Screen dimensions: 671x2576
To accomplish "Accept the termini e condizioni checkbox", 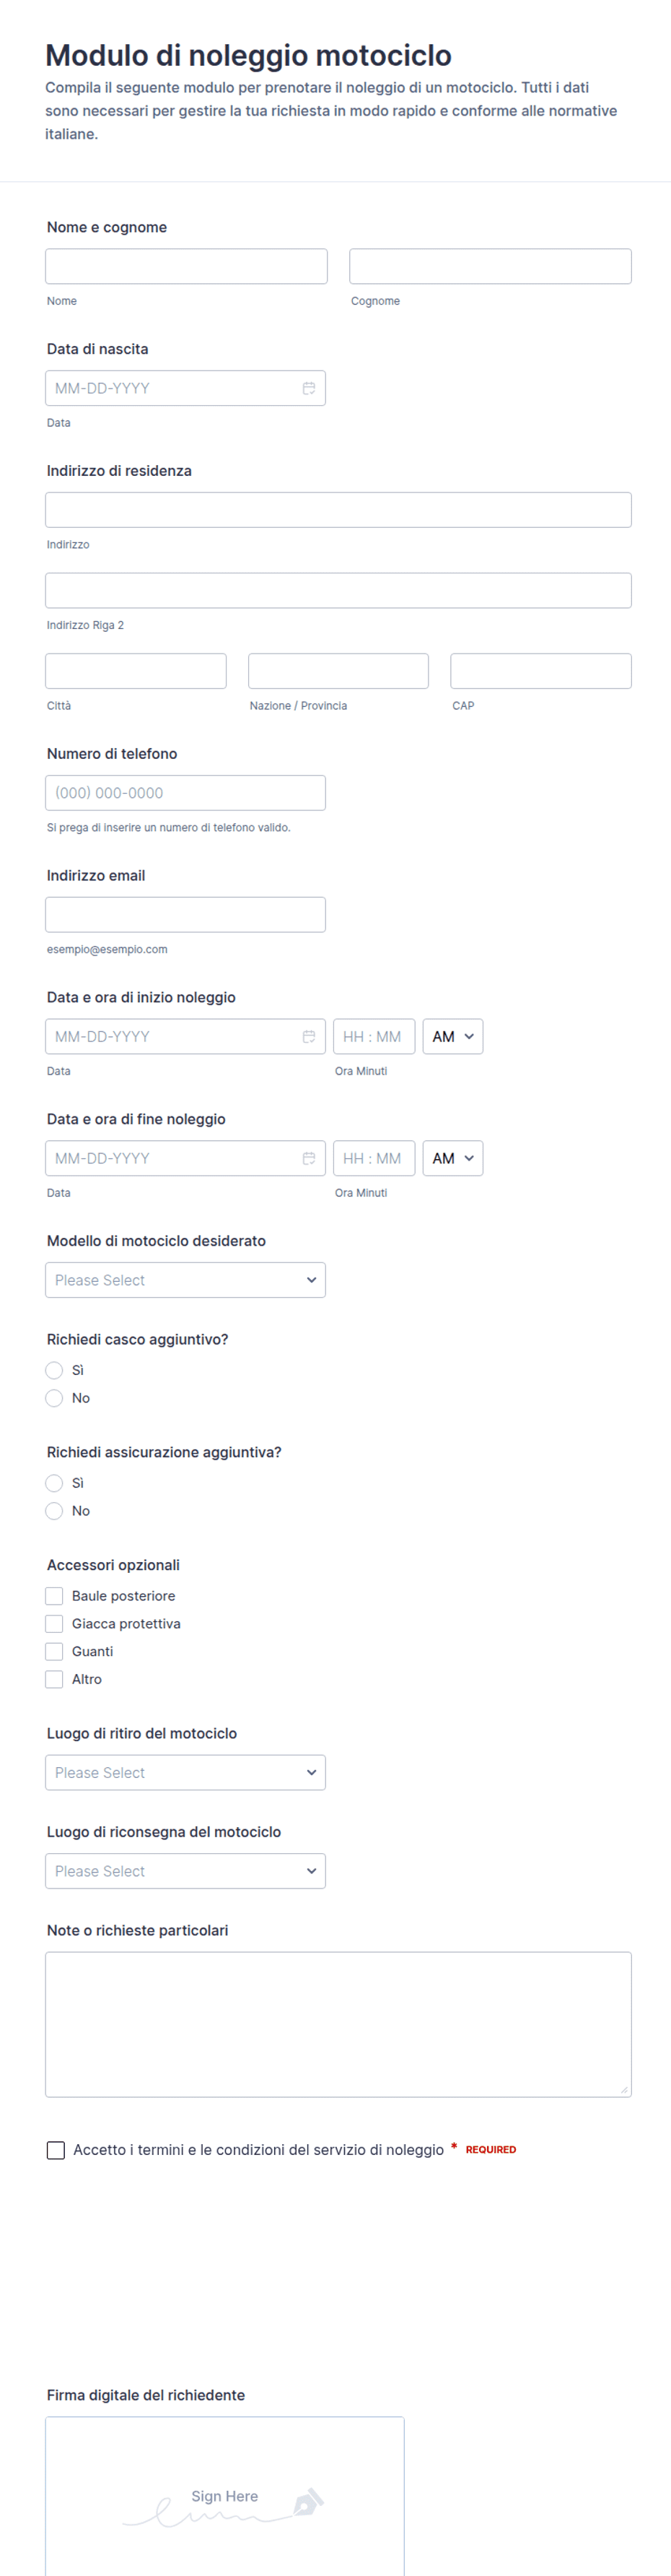I will (56, 2150).
